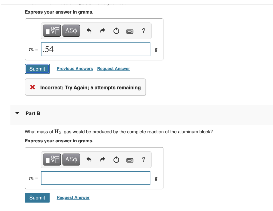Viewport: 273px width, 211px height.
Task: Click Request Answer under Part A
Action: point(113,68)
